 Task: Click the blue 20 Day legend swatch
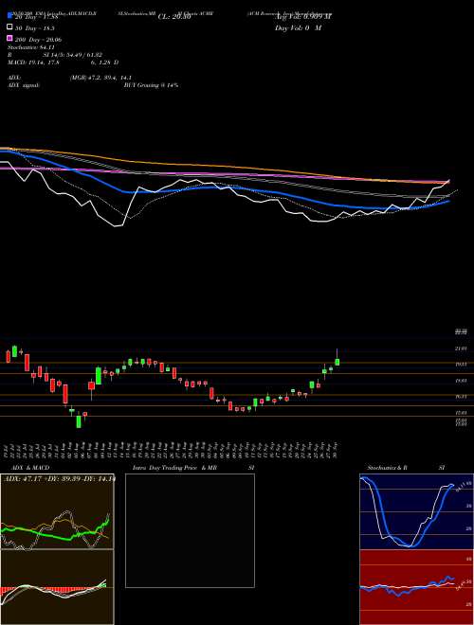[9, 16]
